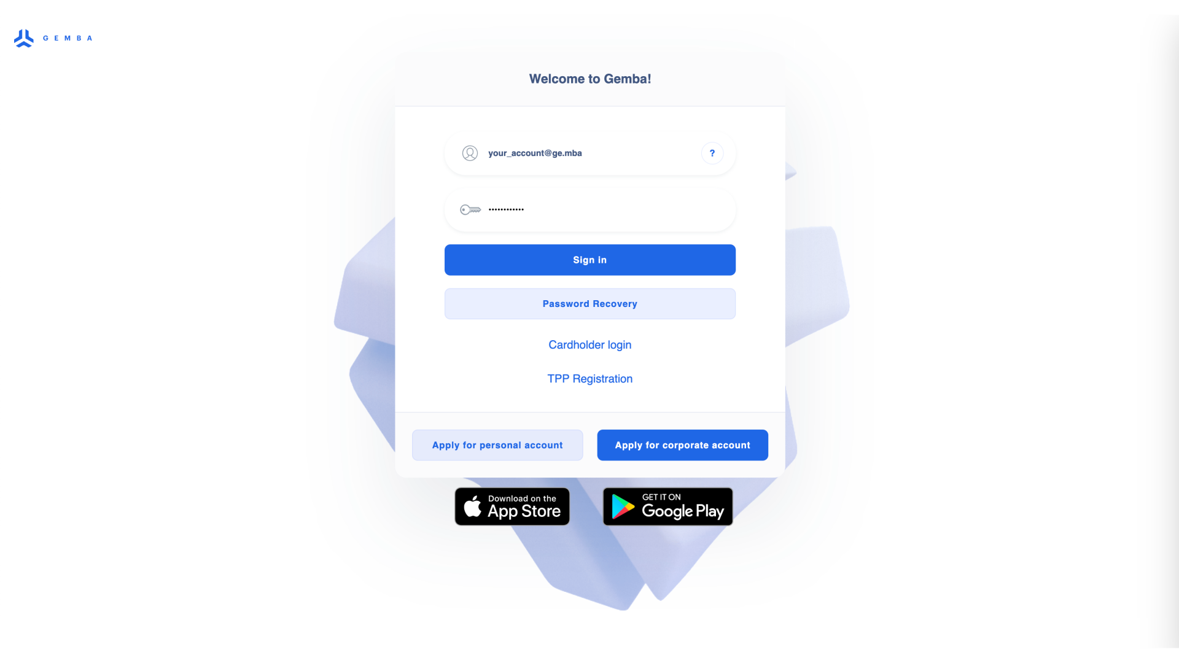This screenshot has height=663, width=1179.
Task: Click the Sign in button
Action: pyautogui.click(x=589, y=260)
